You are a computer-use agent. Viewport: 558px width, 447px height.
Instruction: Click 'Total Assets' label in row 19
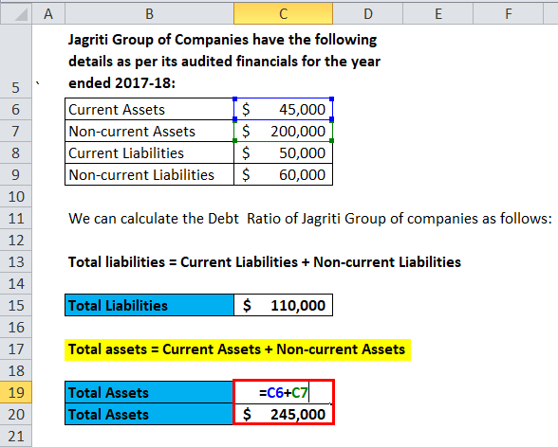coord(150,393)
